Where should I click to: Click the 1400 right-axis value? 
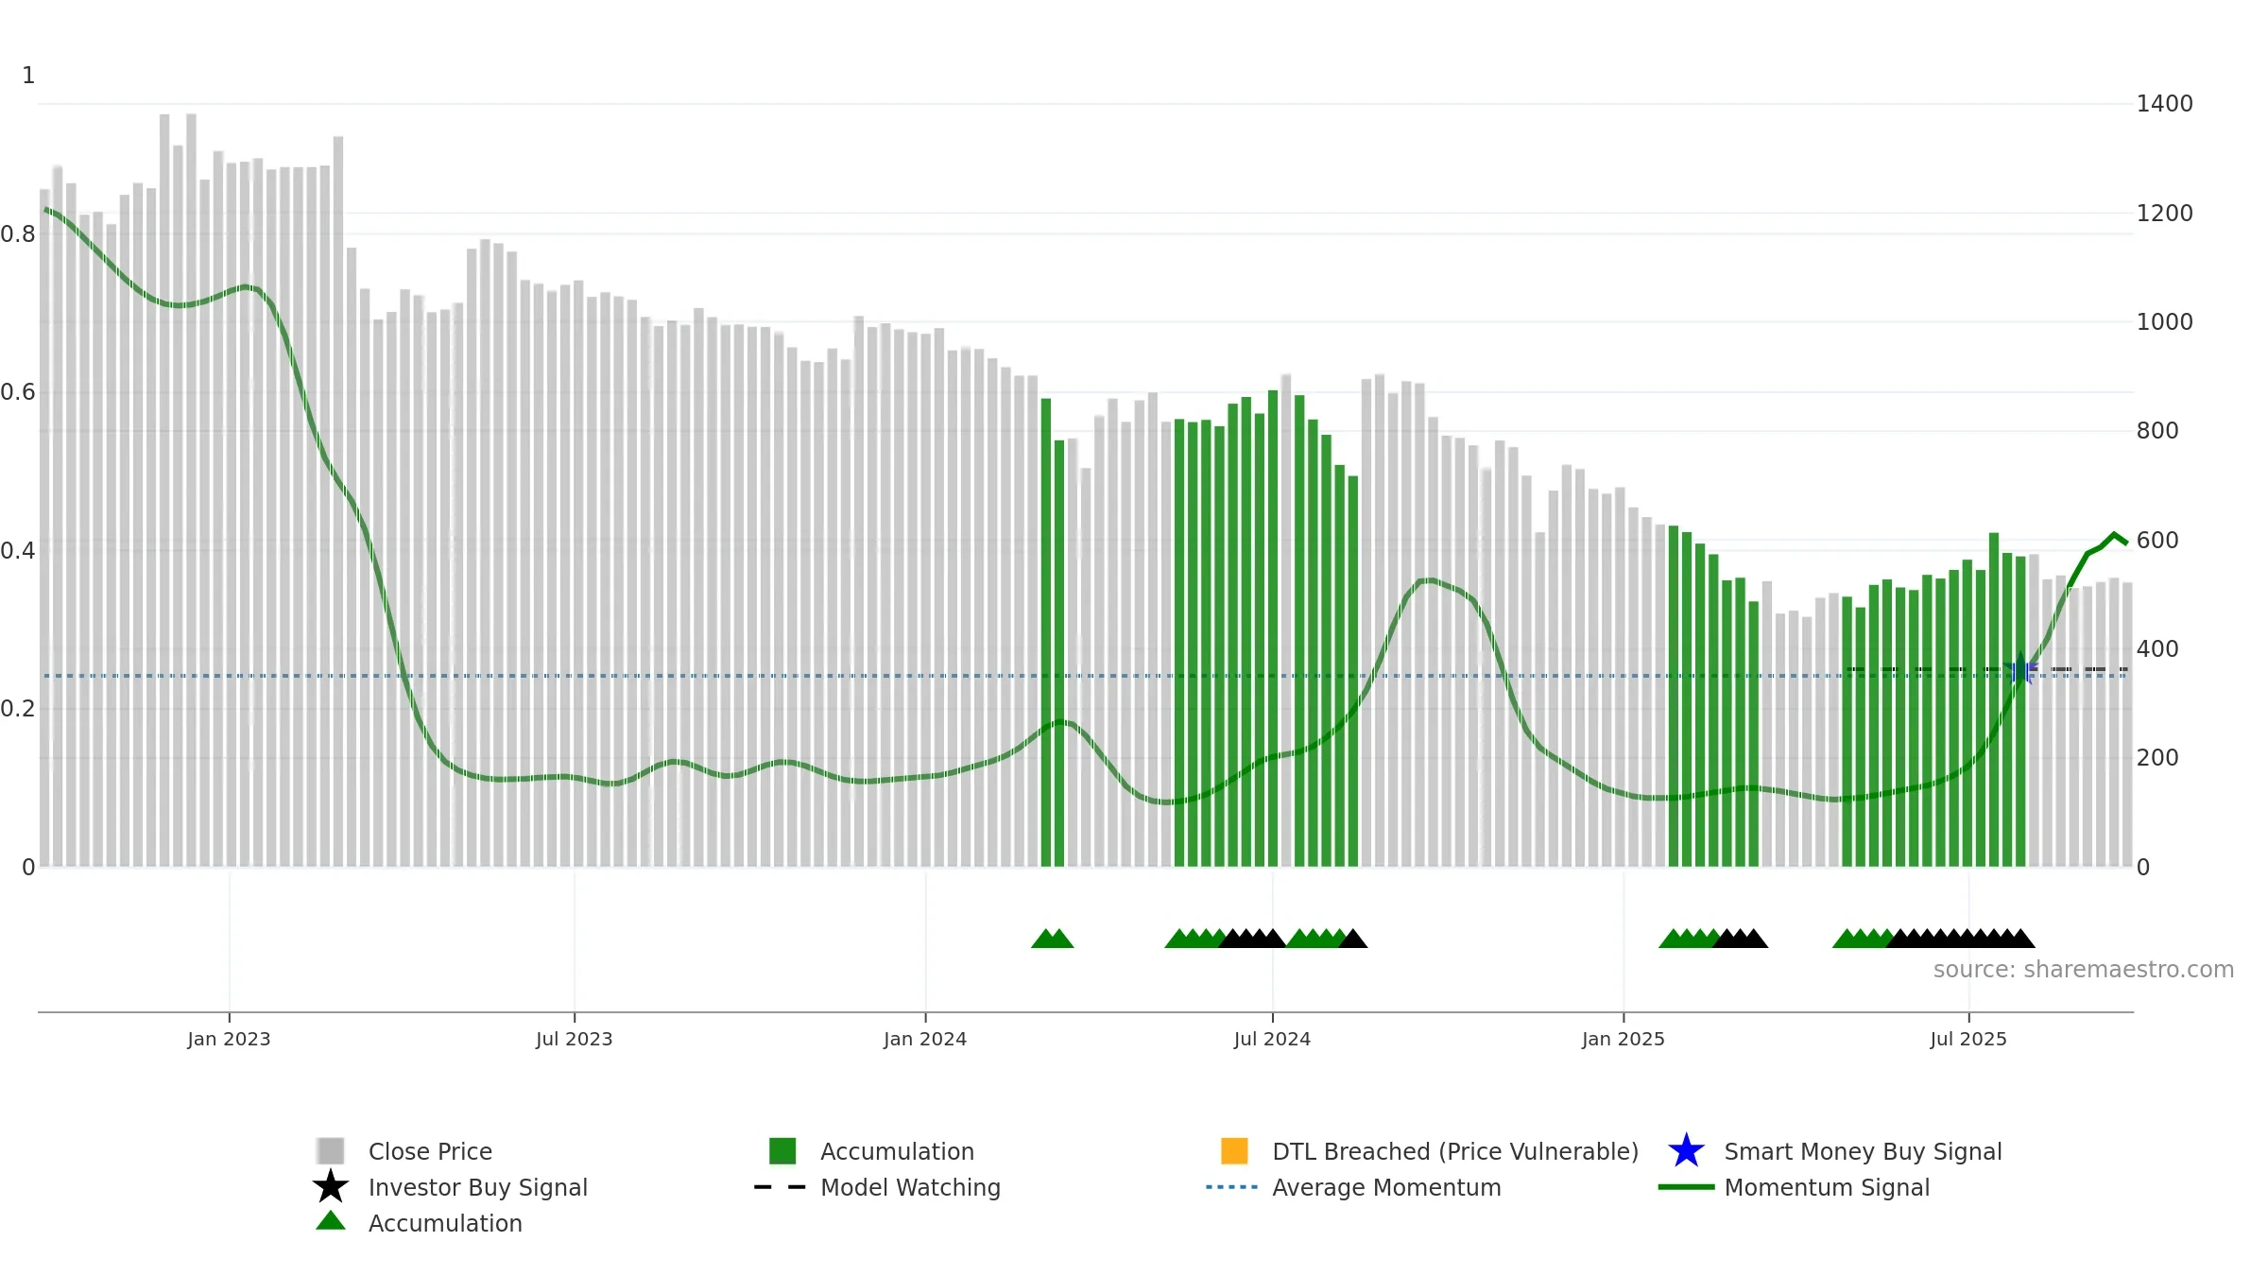tap(2164, 104)
